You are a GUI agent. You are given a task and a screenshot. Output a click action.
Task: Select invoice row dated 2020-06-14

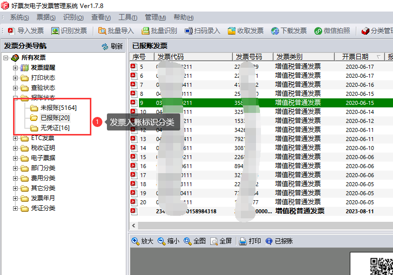click(x=261, y=112)
